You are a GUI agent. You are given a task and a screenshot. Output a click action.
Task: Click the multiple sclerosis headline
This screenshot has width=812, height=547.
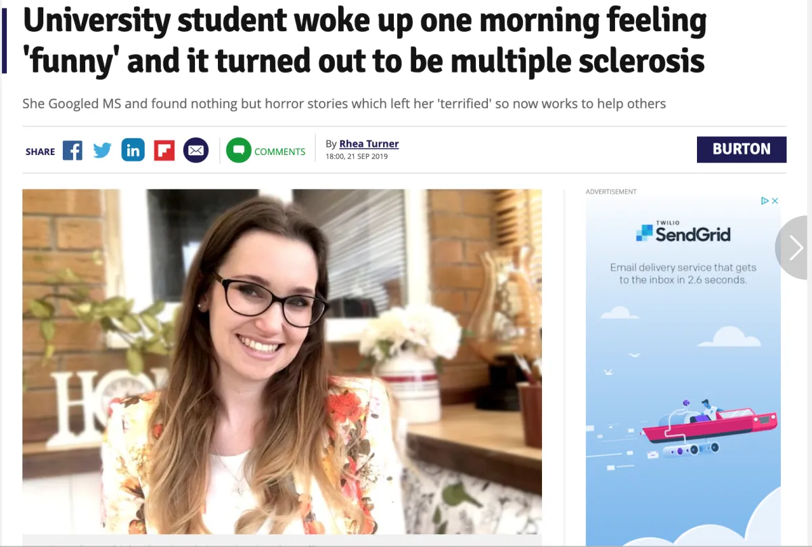(x=364, y=42)
